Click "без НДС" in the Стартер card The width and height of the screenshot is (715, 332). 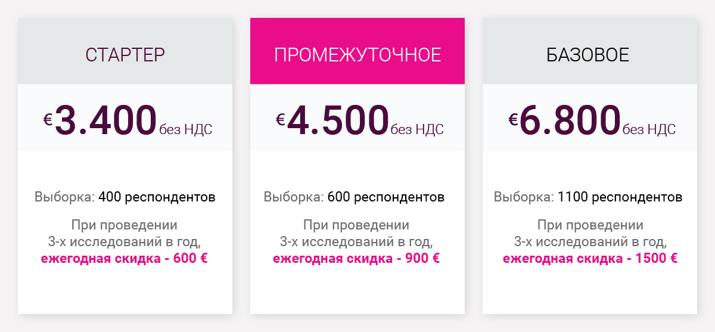185,129
